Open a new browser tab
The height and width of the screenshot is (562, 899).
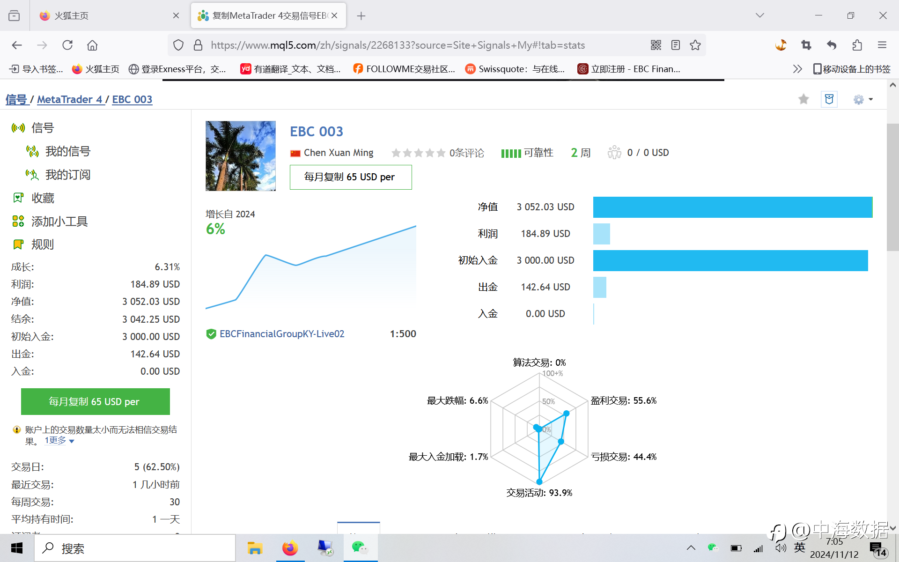[x=361, y=16]
